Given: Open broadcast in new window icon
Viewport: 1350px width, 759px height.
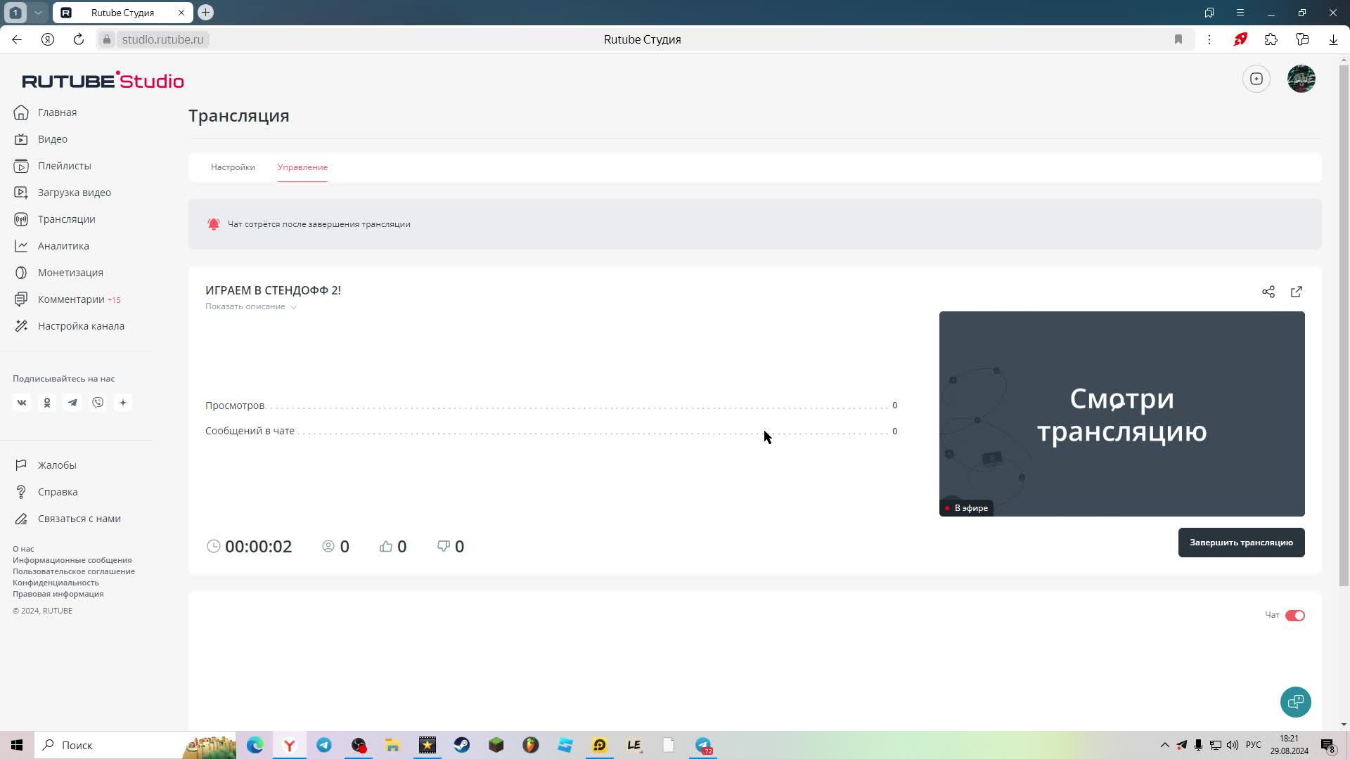Looking at the screenshot, I should tap(1297, 292).
